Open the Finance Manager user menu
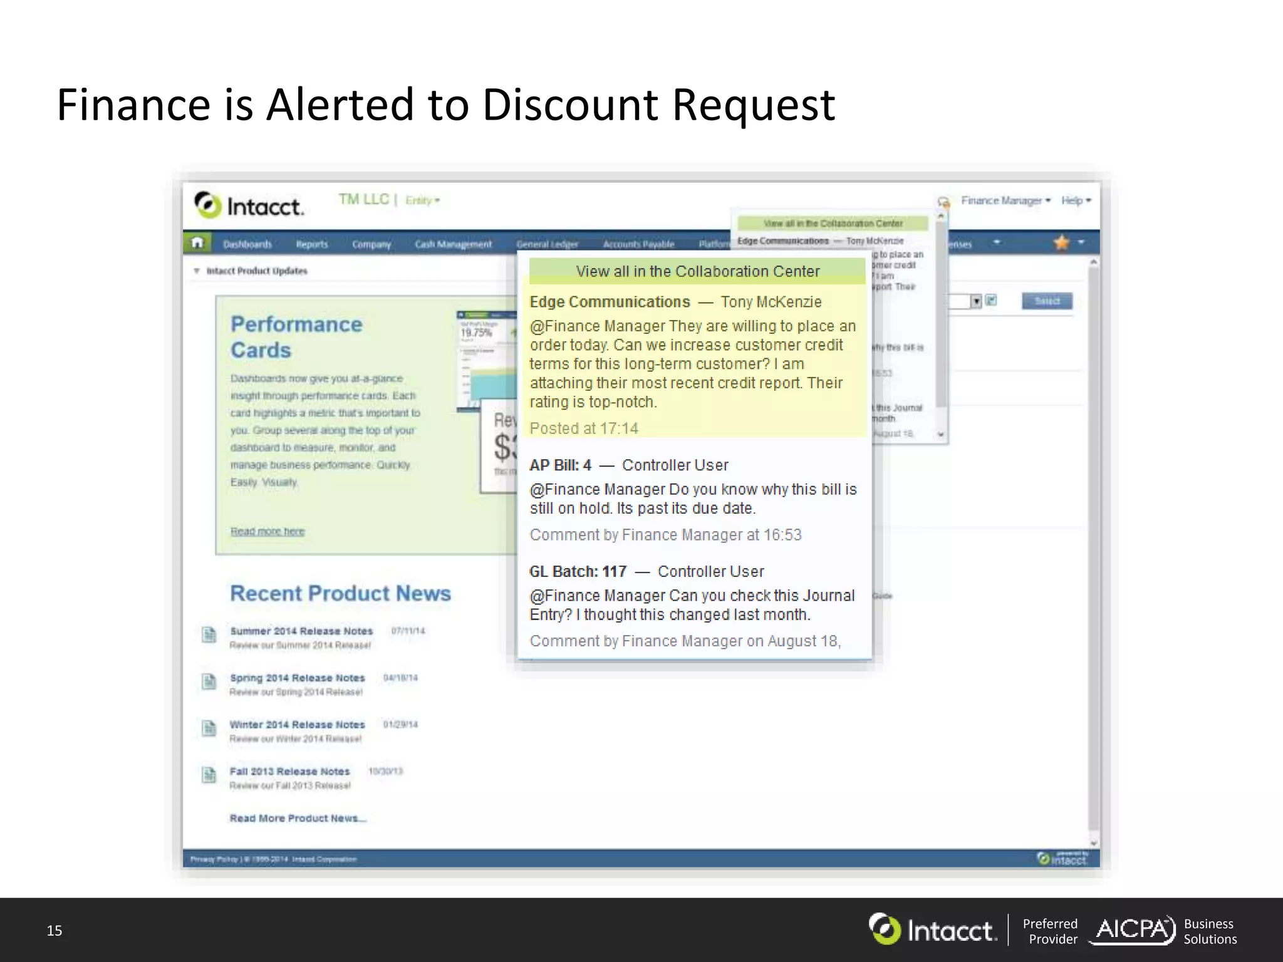 click(1006, 200)
